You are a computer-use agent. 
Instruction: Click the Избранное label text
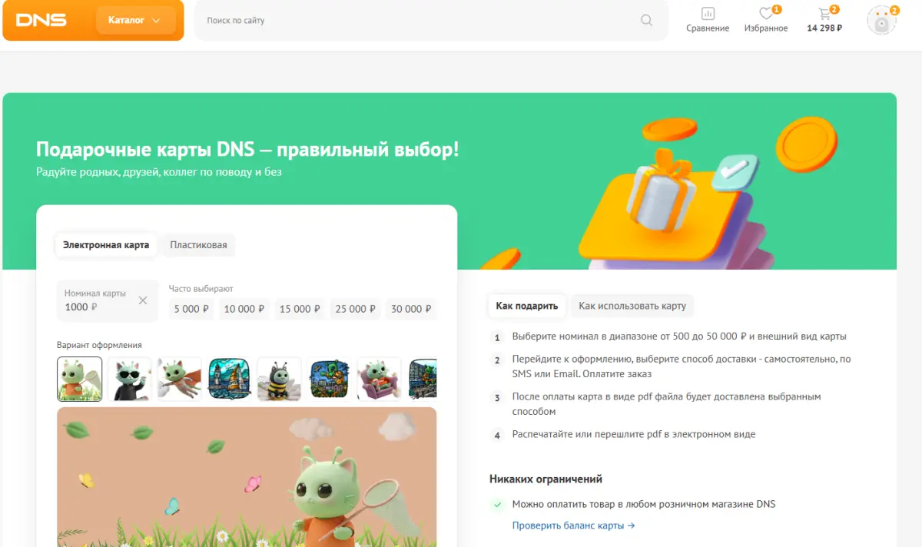coord(766,28)
